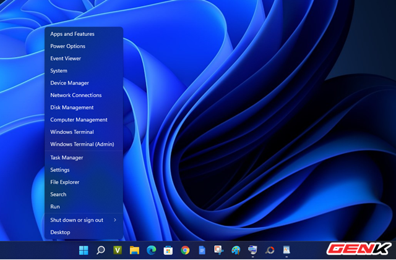Viewport: 396px width, 260px height.
Task: Open the blue document icon on taskbar
Action: point(202,250)
